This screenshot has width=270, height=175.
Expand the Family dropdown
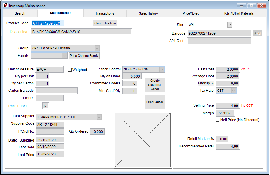pyautogui.click(x=64, y=56)
